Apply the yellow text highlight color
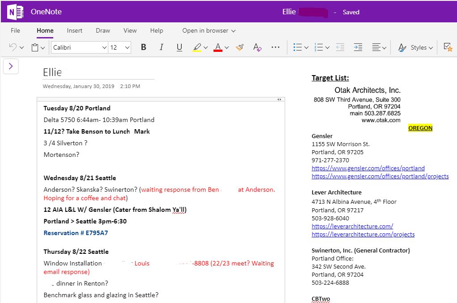 point(196,47)
